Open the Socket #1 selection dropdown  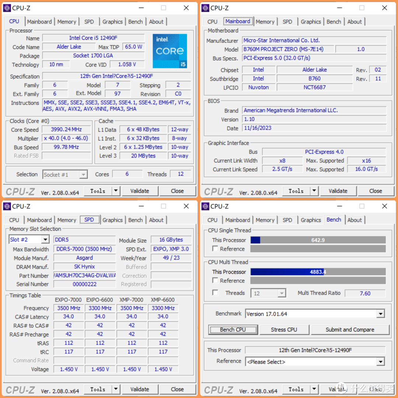point(83,174)
